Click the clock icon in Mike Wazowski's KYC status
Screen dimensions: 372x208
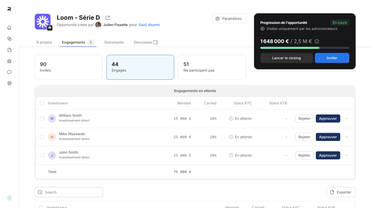click(x=231, y=137)
